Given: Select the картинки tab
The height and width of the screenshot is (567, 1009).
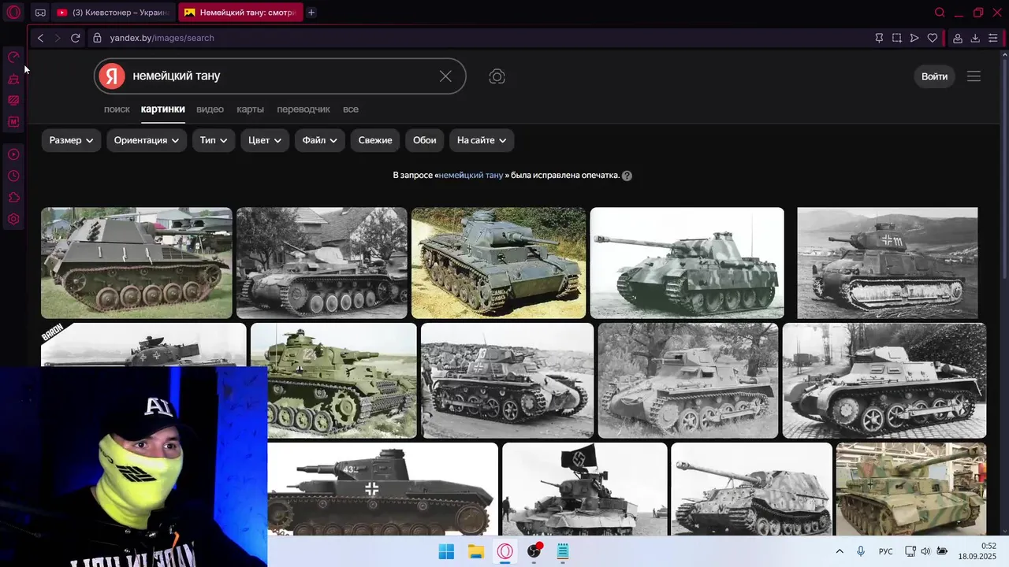Looking at the screenshot, I should 163,109.
